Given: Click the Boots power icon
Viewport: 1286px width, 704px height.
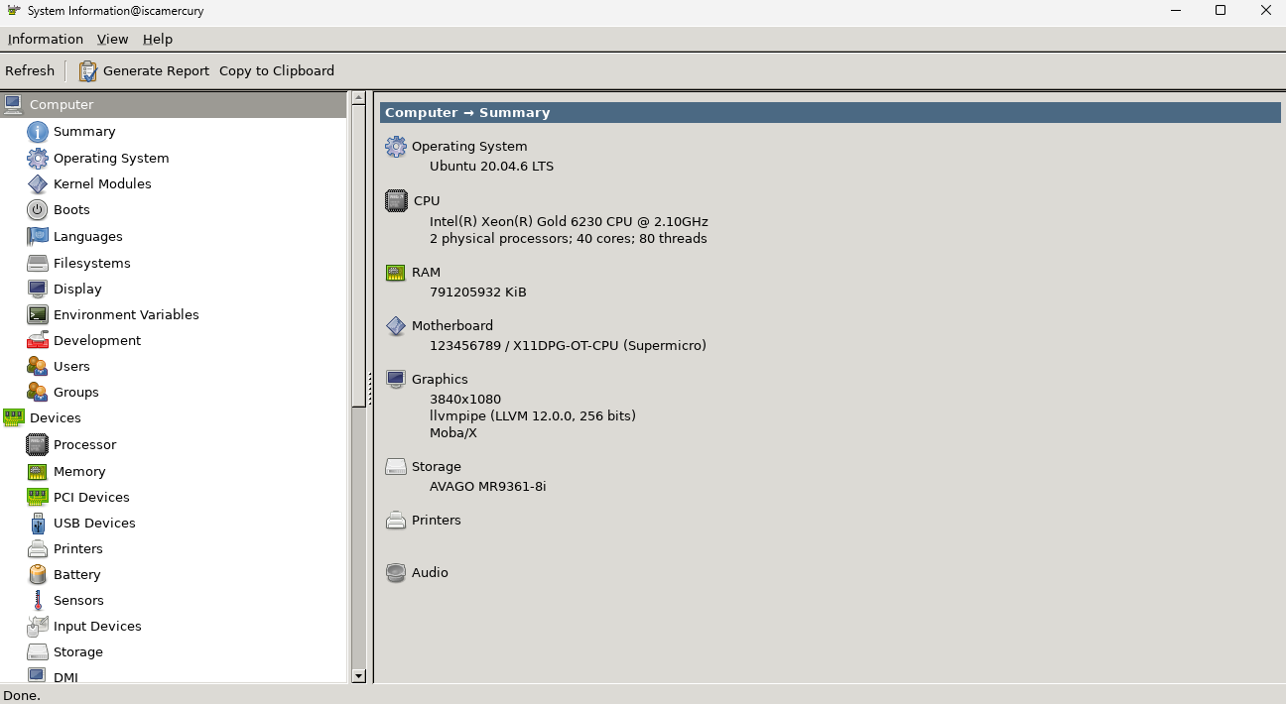Looking at the screenshot, I should [37, 209].
